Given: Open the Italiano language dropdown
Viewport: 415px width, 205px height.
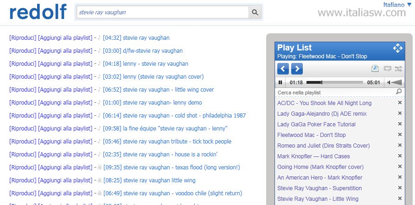Looking at the screenshot, I should click(x=397, y=5).
